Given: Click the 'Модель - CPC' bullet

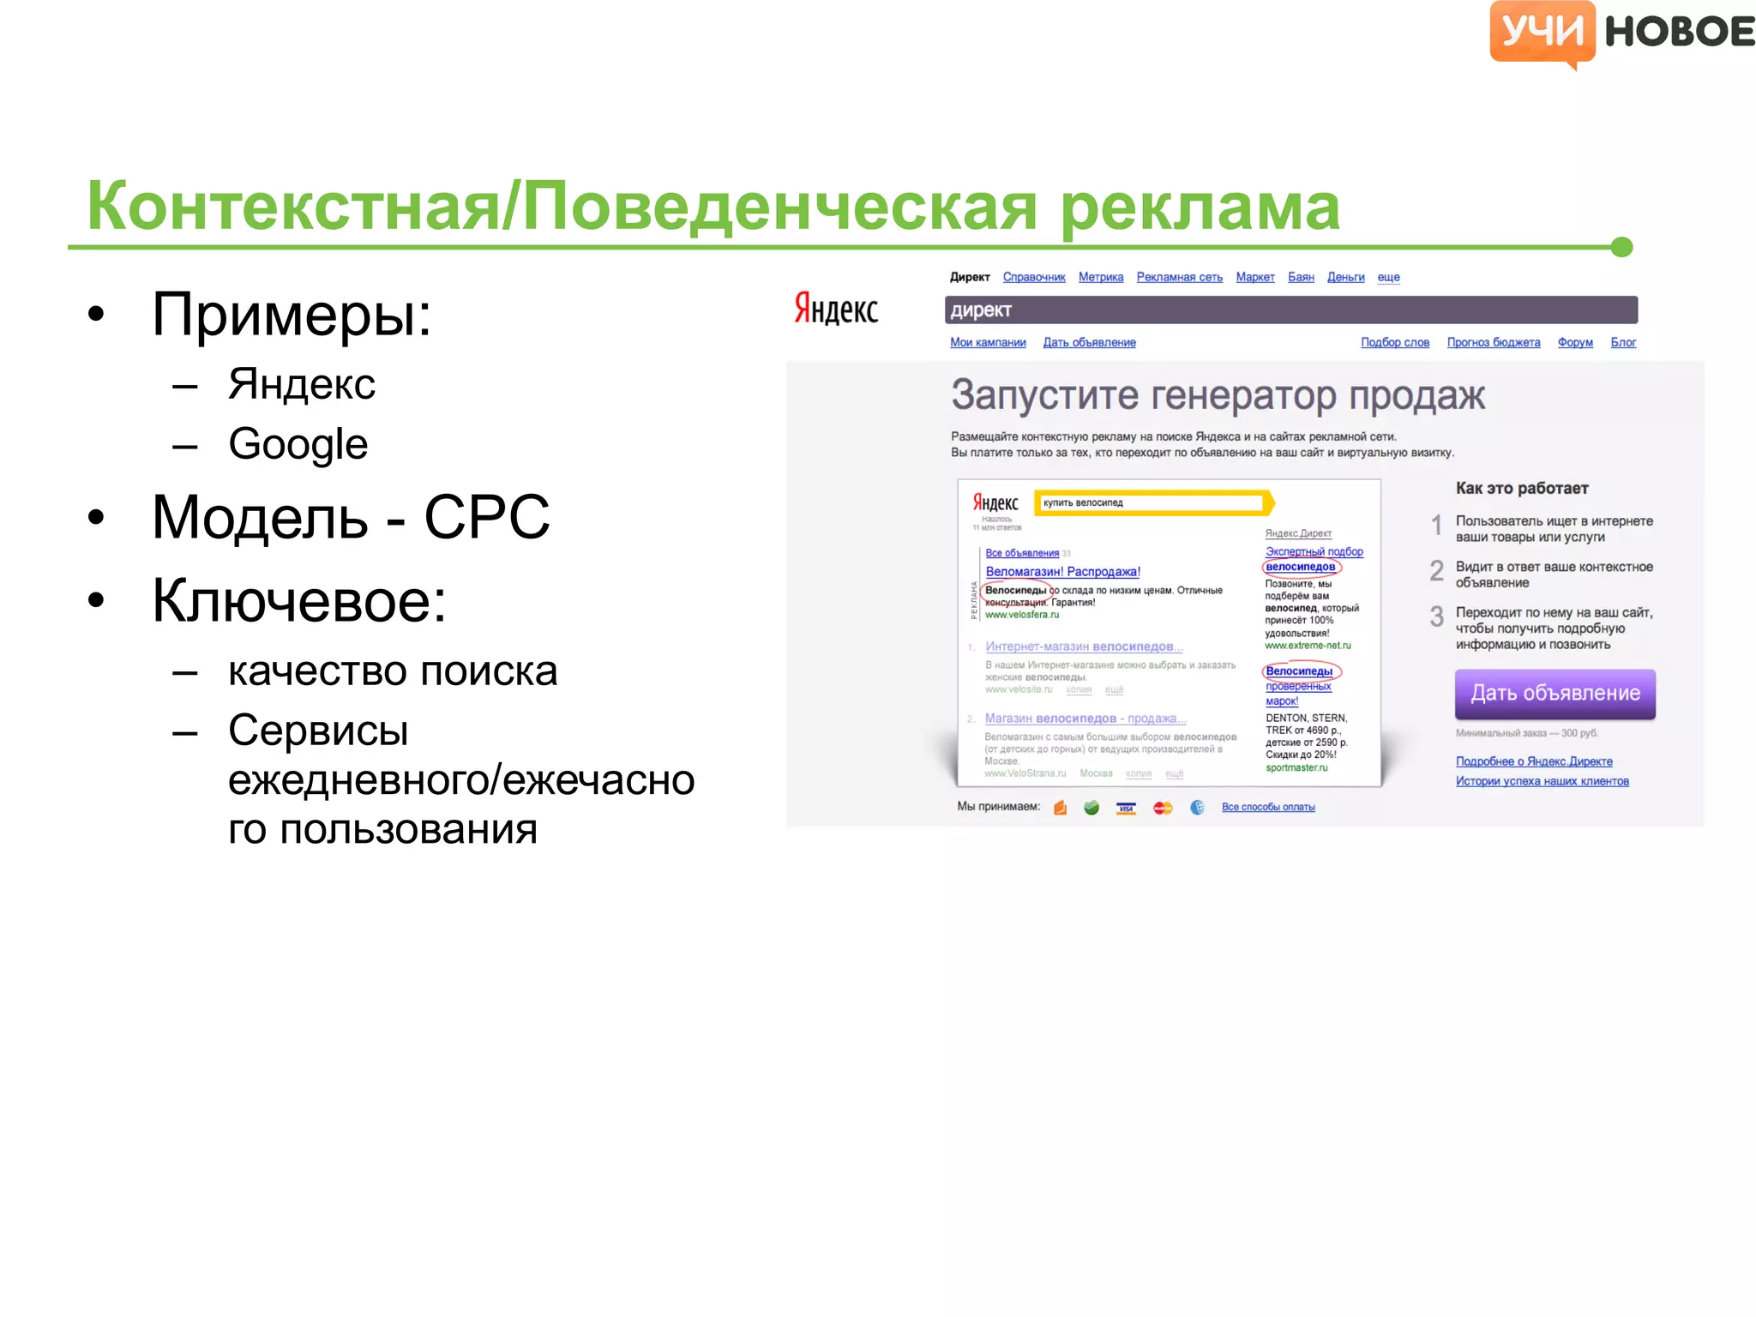Looking at the screenshot, I should [x=351, y=517].
